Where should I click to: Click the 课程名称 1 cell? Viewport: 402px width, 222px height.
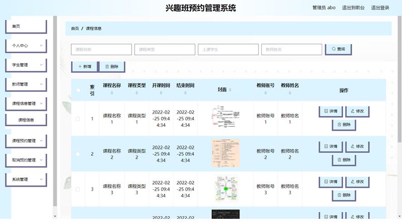112,119
